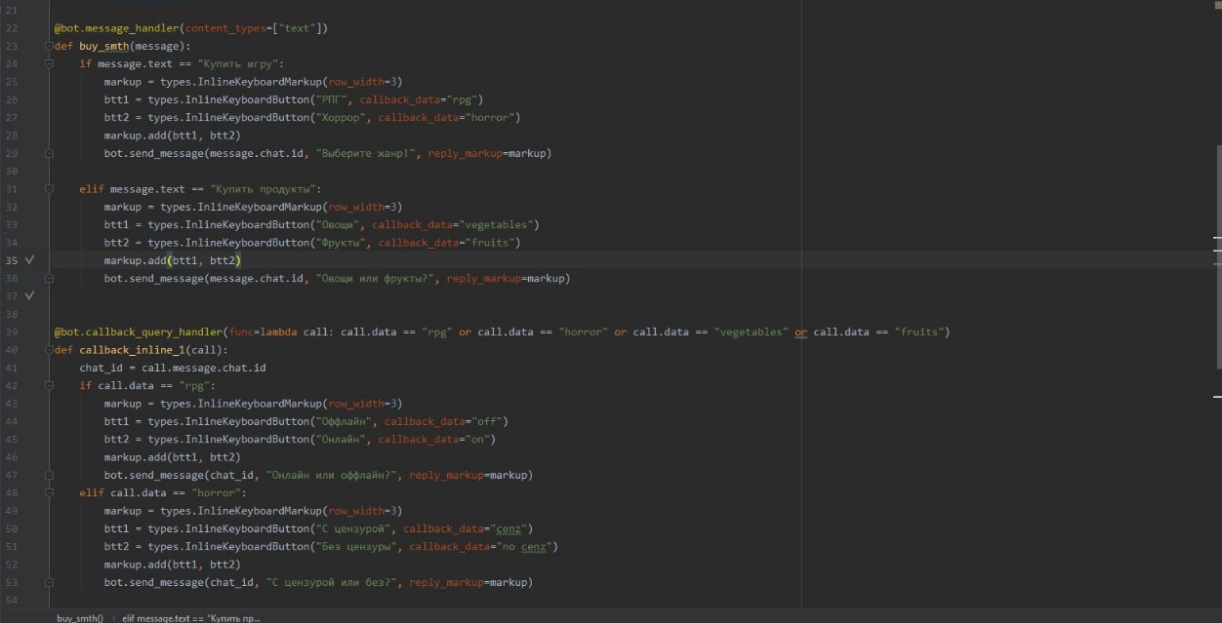The height and width of the screenshot is (623, 1222).
Task: Collapse the if "Купить игру" block on line 24
Action: point(50,63)
